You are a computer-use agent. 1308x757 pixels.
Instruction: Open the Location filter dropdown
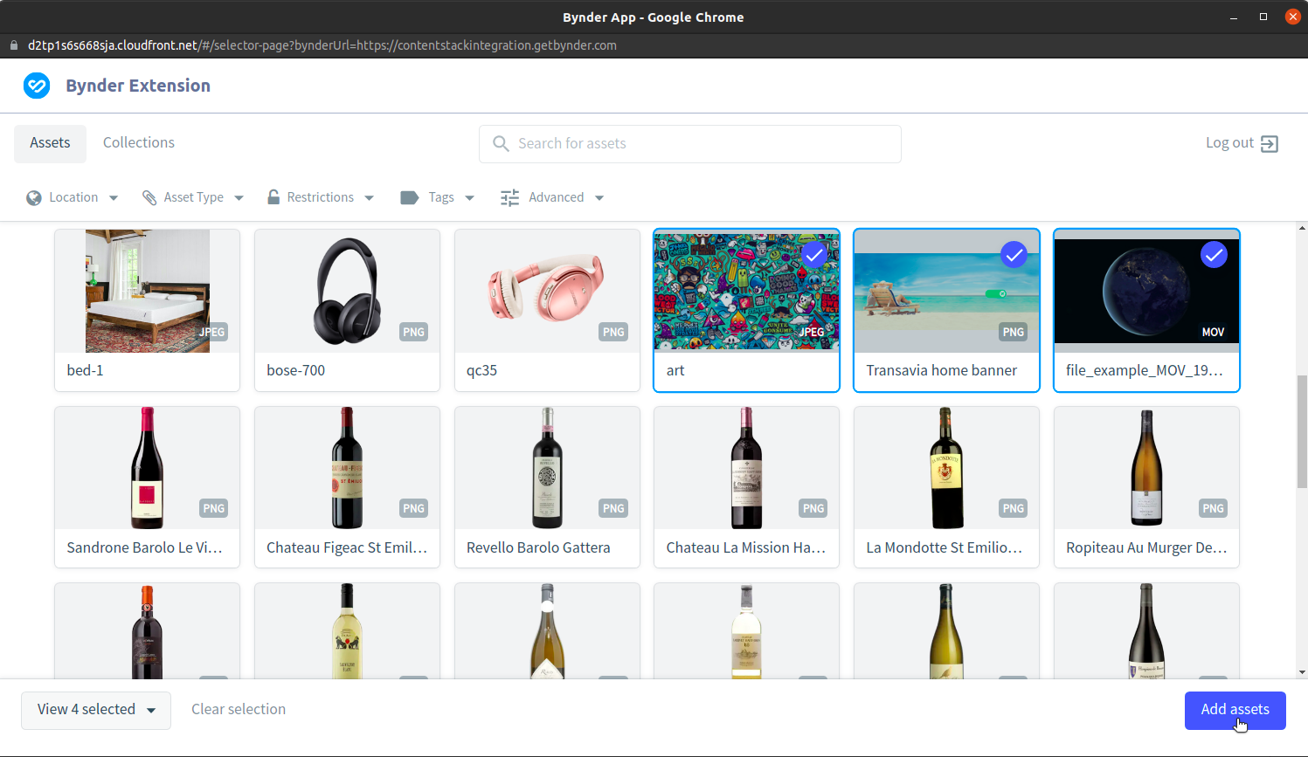point(73,198)
